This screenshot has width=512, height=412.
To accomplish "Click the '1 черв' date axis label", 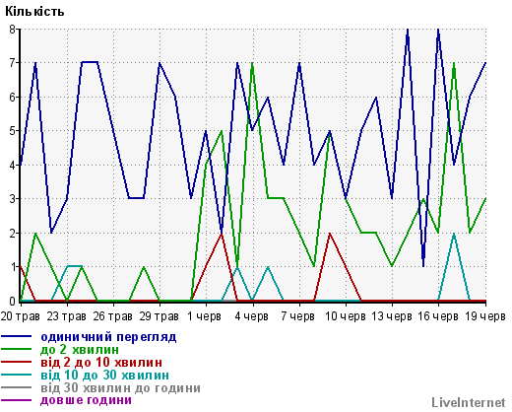I will click(x=205, y=316).
